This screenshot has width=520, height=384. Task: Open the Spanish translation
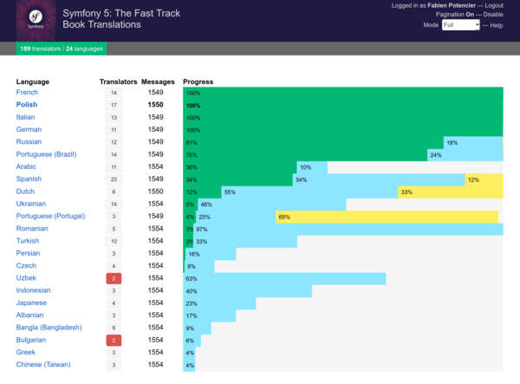[29, 179]
